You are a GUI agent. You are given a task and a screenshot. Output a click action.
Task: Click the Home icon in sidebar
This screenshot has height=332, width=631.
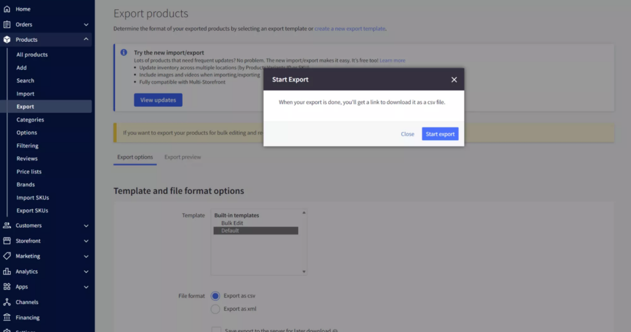[7, 9]
